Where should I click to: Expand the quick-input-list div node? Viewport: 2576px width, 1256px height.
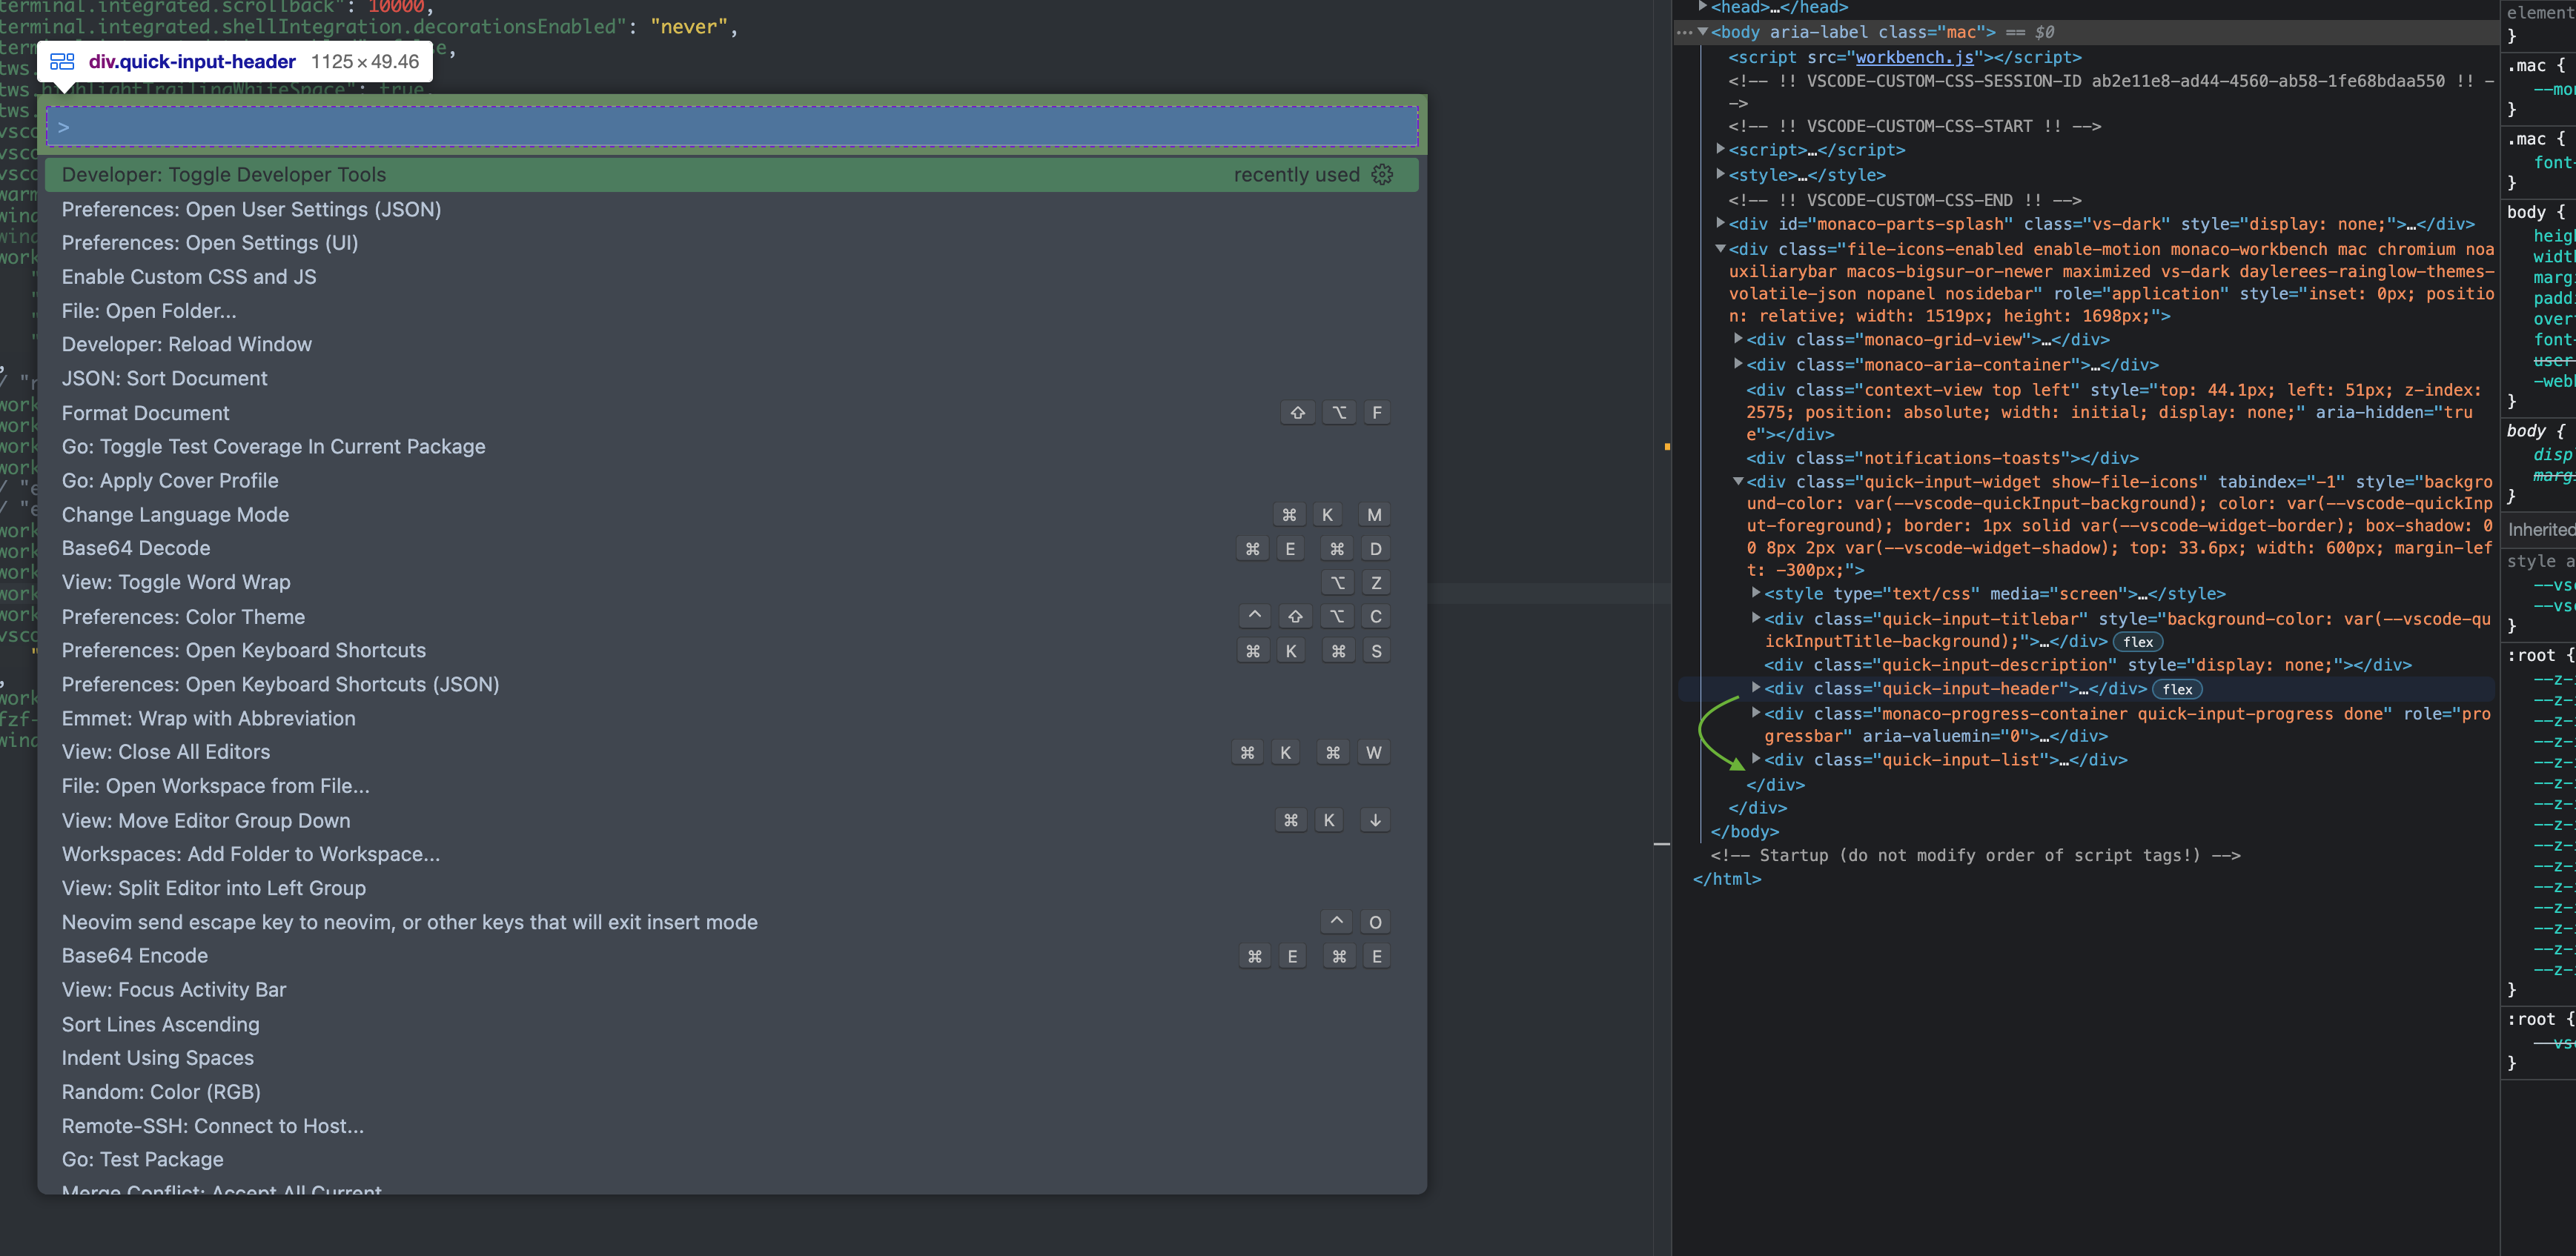(1757, 760)
